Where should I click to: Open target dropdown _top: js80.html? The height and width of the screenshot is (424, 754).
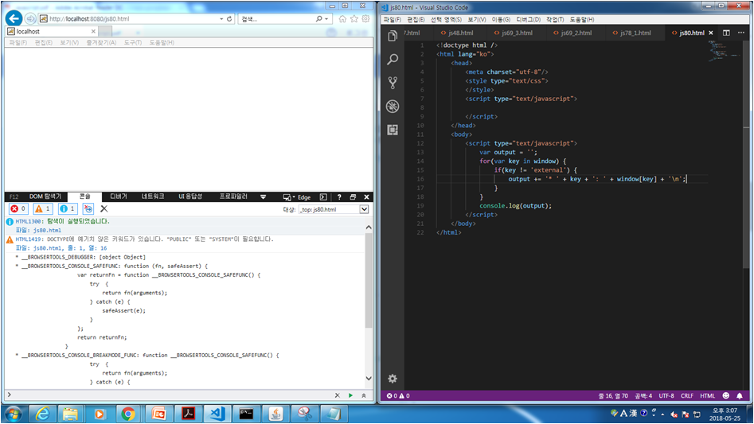pyautogui.click(x=334, y=209)
